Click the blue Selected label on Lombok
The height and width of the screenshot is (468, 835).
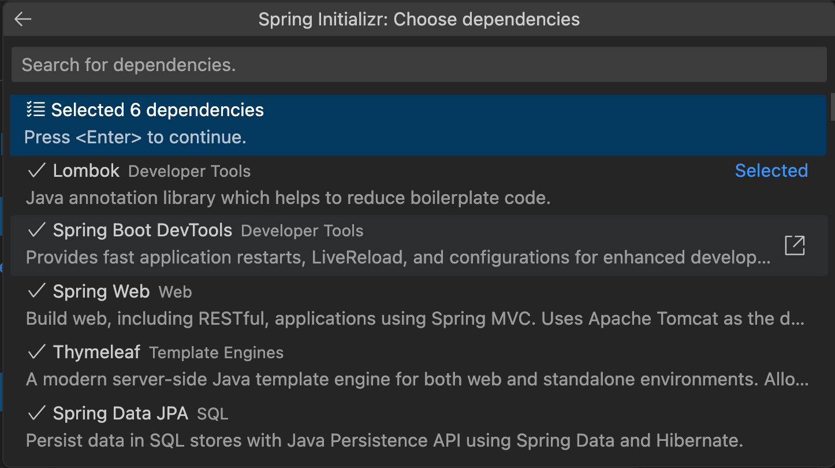coord(771,170)
